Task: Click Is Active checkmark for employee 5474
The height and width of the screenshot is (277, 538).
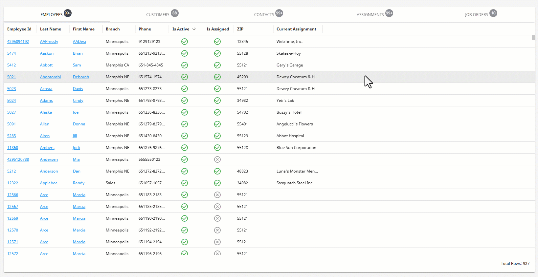Action: tap(185, 53)
